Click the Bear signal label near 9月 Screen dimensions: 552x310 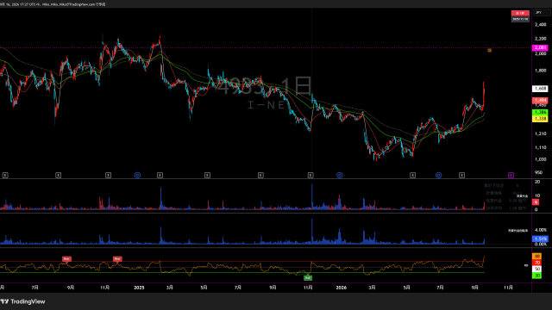[66, 258]
